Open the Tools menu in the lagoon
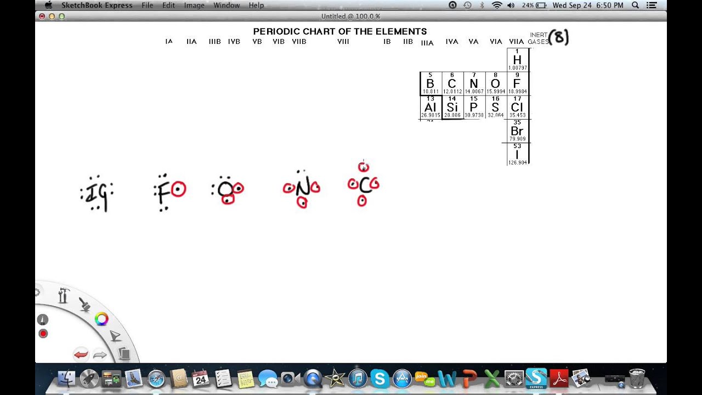This screenshot has height=395, width=702. (x=63, y=296)
